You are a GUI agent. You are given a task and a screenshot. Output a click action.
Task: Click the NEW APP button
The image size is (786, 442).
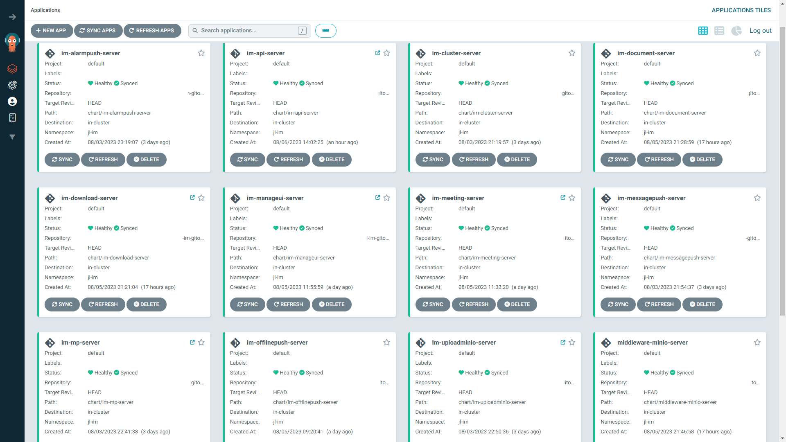pos(52,31)
